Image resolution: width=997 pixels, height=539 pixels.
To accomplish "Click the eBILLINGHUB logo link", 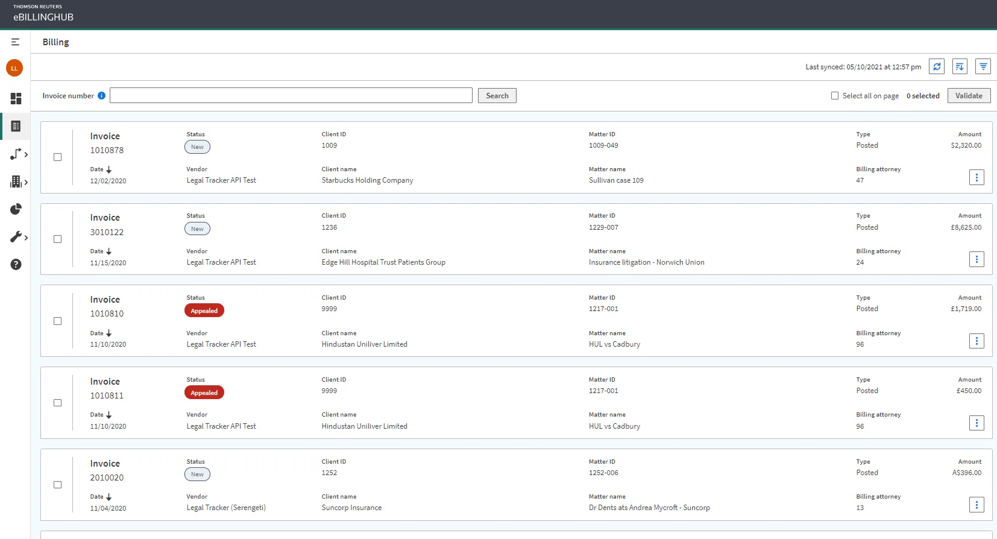I will pos(43,14).
